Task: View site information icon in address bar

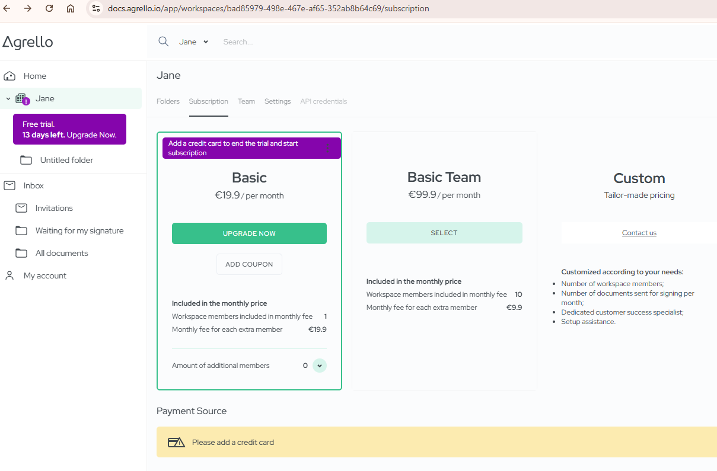Action: click(96, 9)
